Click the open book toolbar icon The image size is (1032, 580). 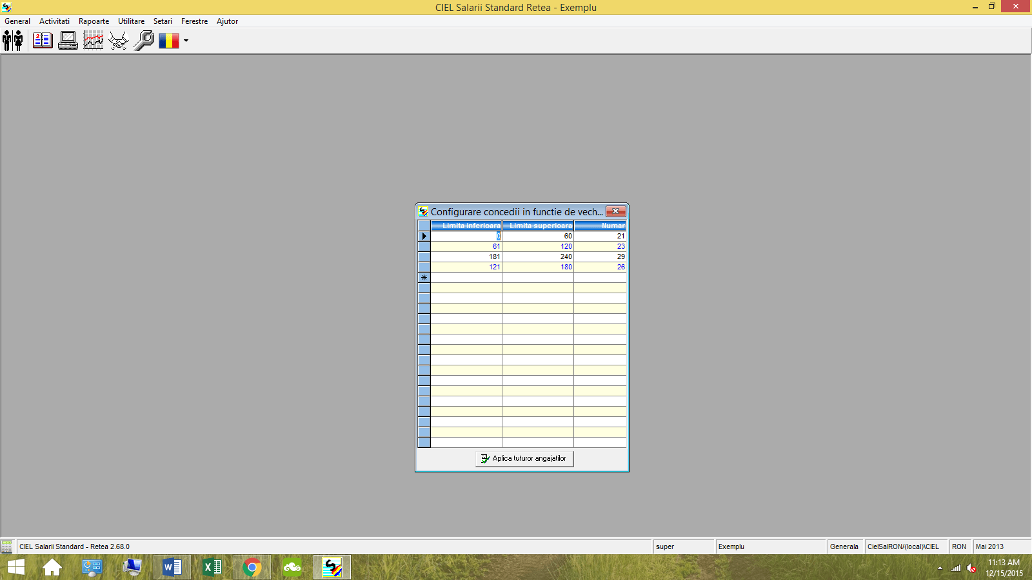click(x=43, y=41)
